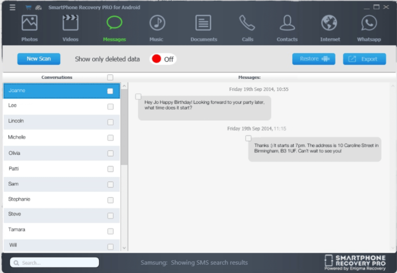Click 'Showing SMS search results' status text
The image size is (397, 273).
tap(209, 263)
